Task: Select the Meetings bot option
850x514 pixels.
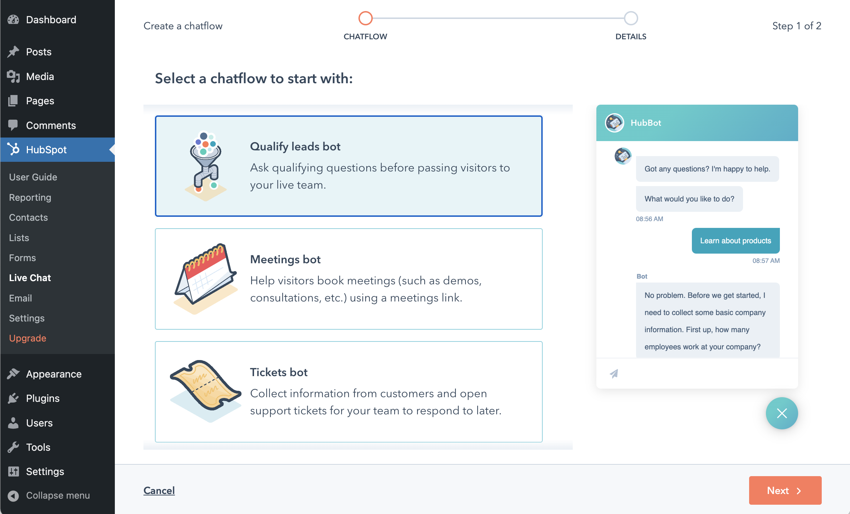Action: click(348, 278)
